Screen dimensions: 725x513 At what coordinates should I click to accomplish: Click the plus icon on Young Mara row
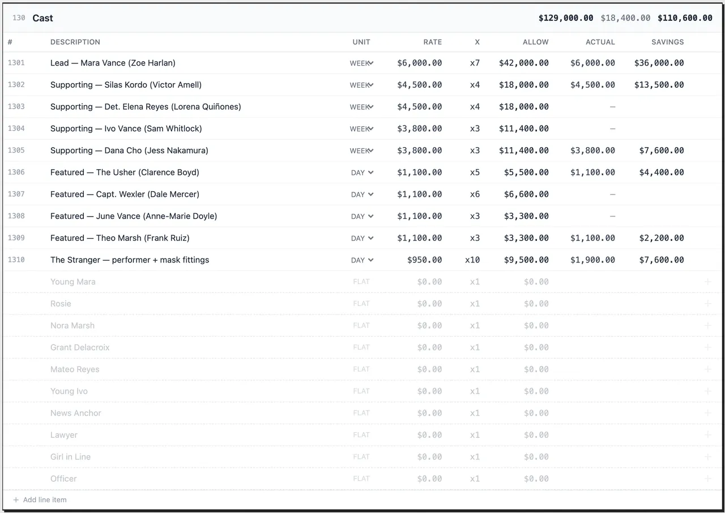pyautogui.click(x=707, y=282)
